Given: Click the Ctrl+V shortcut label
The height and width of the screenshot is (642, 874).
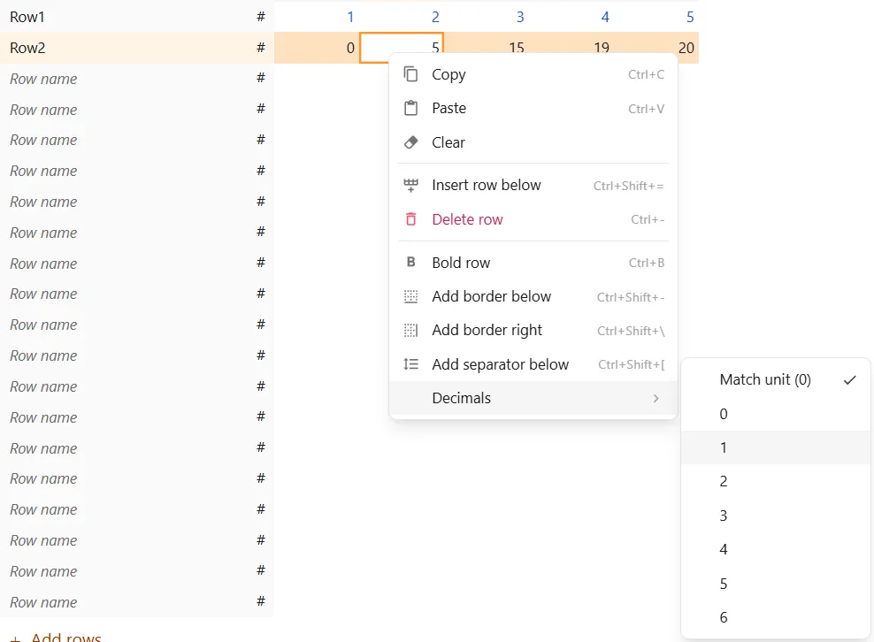Looking at the screenshot, I should click(x=646, y=109).
